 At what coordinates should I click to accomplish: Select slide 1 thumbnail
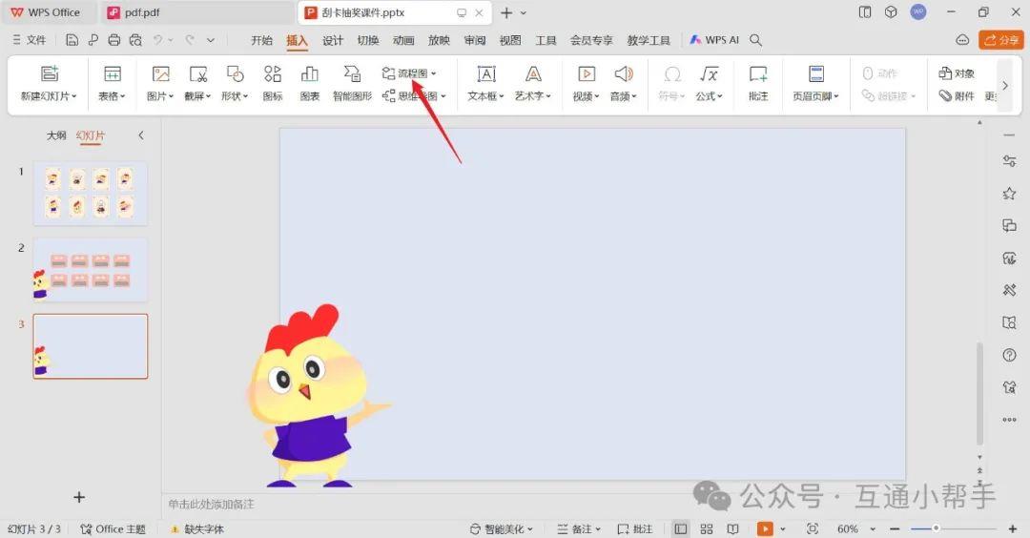[x=91, y=193]
